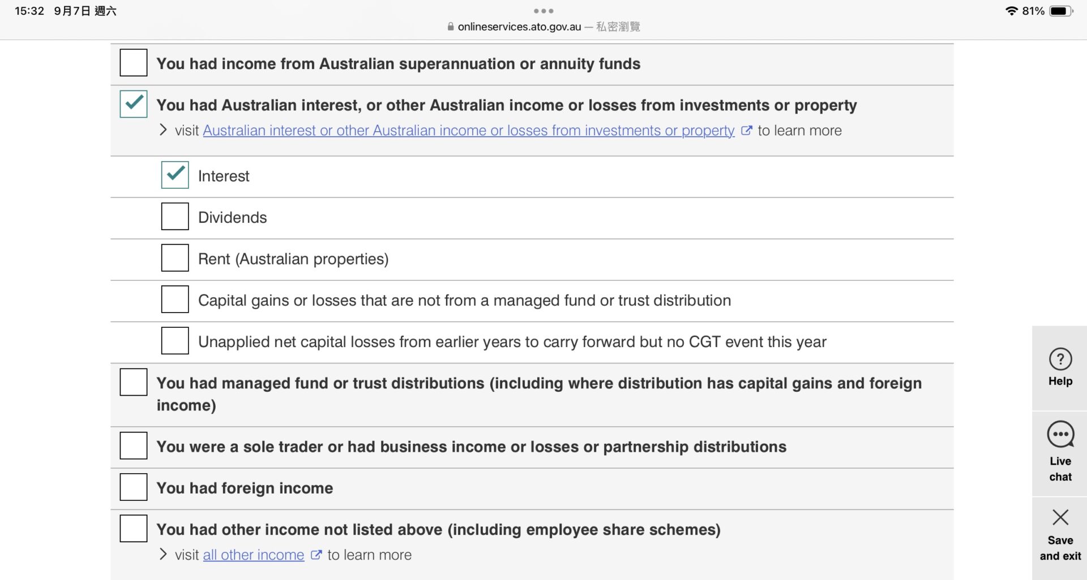Screen dimensions: 1087x580
Task: Click the Save and exit X icon
Action: pos(1060,517)
